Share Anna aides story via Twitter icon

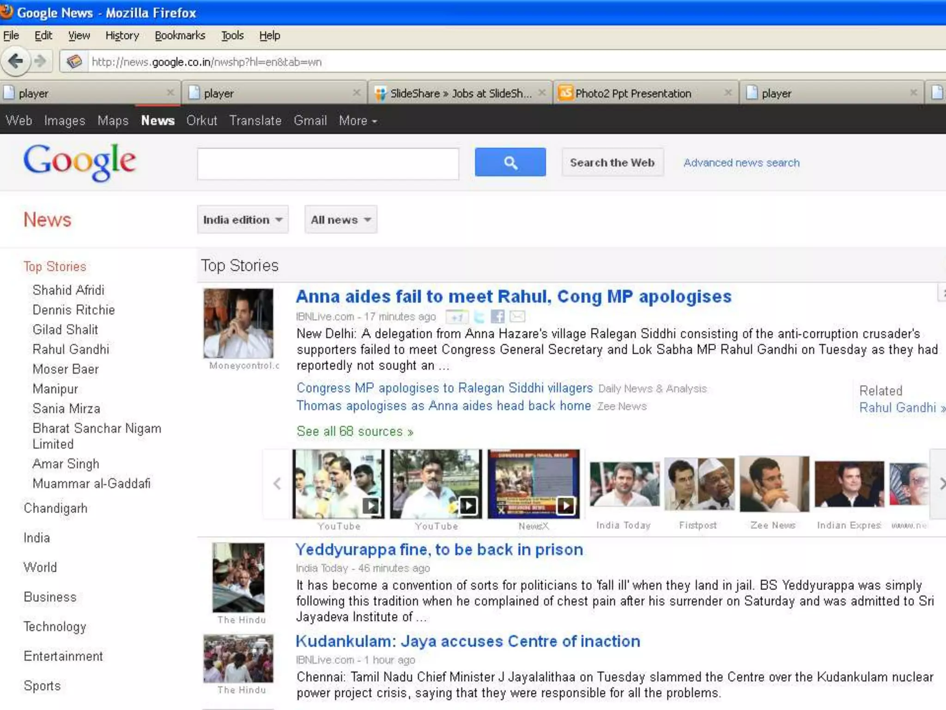479,317
